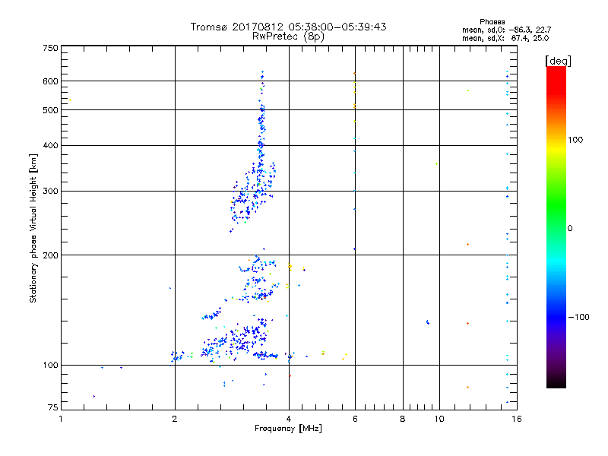This screenshot has width=608, height=456.
Task: Click the colorbar label '-100'
Action: coord(578,317)
